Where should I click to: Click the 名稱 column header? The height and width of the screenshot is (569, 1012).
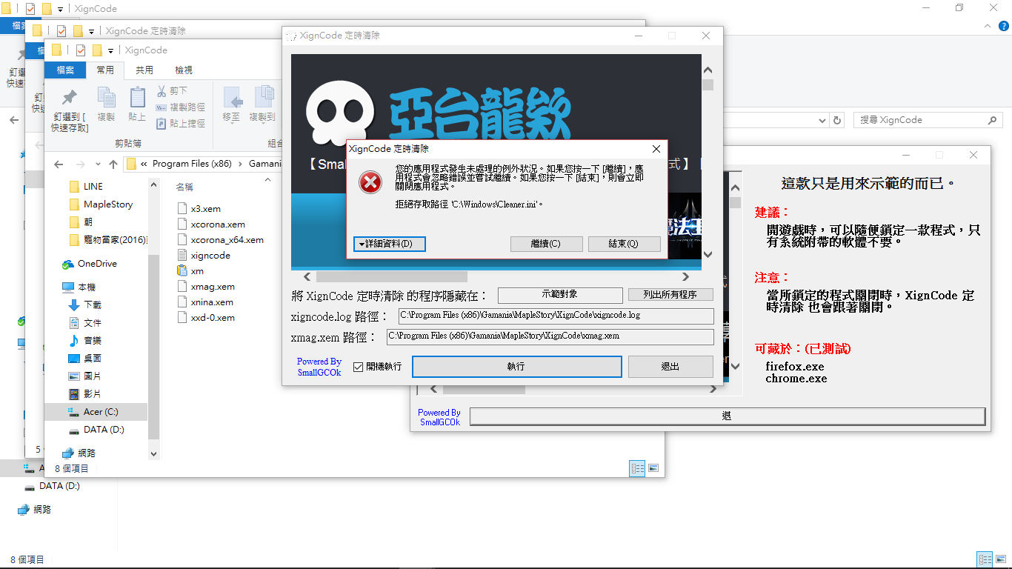click(x=184, y=187)
